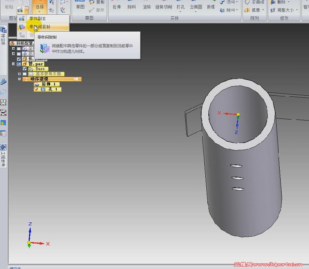The image size is (309, 269).
Task: Open the simulation color map sidebar icon
Action: 3,123
